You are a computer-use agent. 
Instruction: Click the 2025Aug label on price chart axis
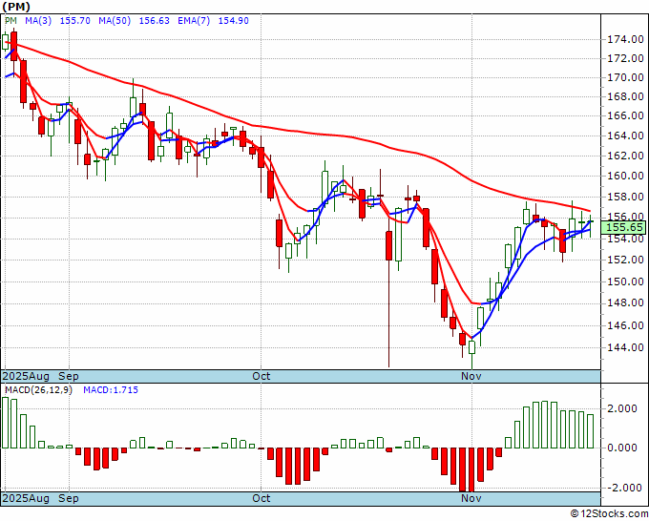point(26,377)
